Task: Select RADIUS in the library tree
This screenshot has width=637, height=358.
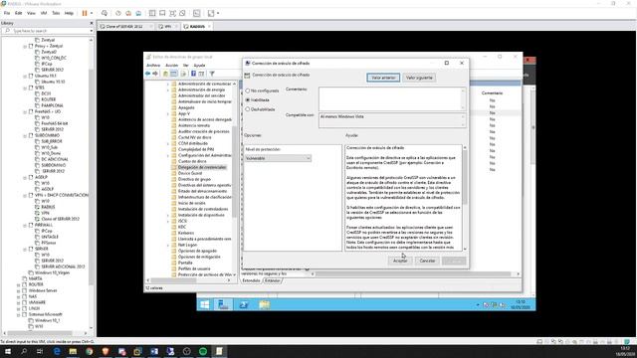Action: [x=48, y=207]
